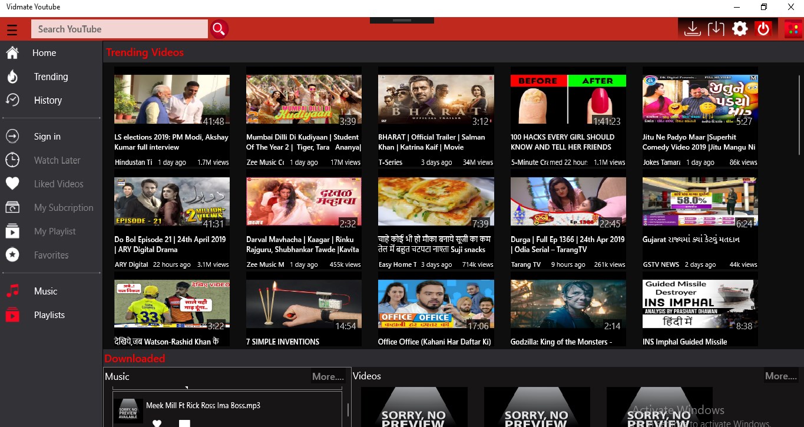Click the History clock icon
This screenshot has height=427, width=804.
click(12, 100)
